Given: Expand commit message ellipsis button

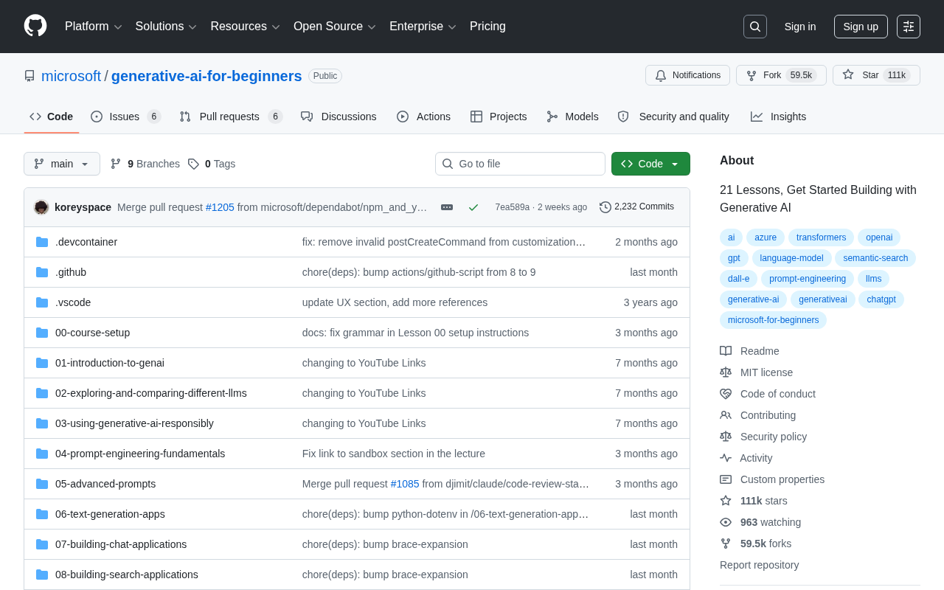Looking at the screenshot, I should pos(447,207).
